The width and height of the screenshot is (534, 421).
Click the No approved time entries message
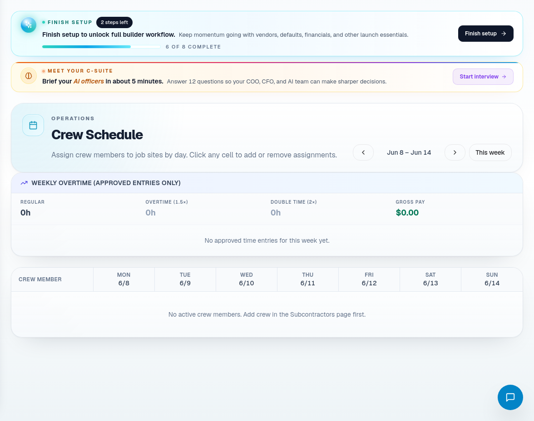point(267,240)
